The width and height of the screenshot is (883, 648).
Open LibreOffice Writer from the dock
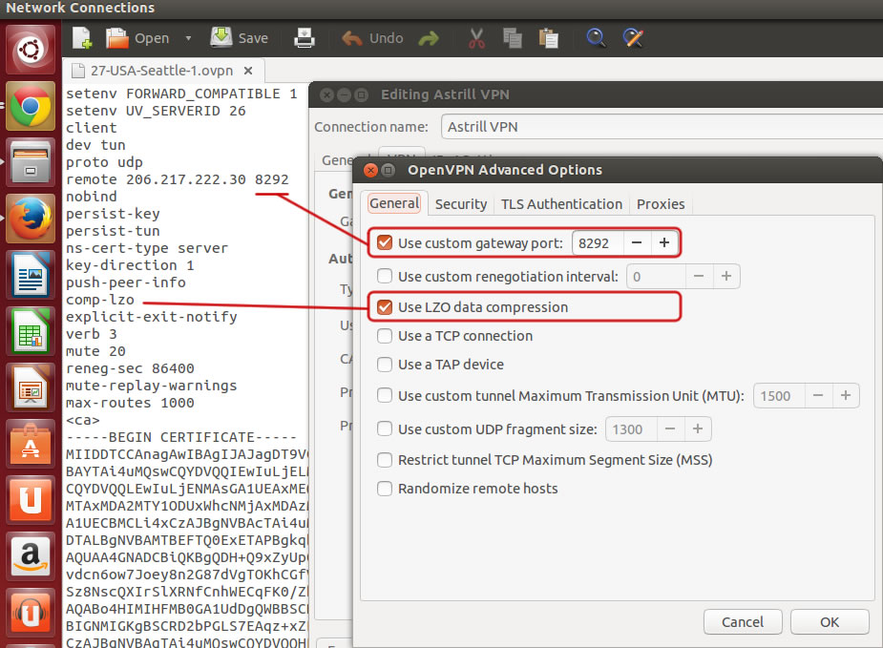31,275
